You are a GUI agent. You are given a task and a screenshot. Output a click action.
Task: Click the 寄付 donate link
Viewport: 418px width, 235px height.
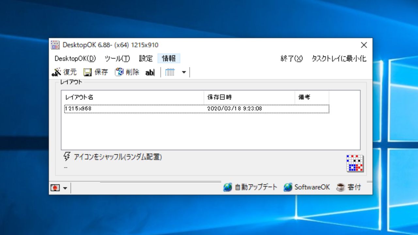pyautogui.click(x=354, y=187)
